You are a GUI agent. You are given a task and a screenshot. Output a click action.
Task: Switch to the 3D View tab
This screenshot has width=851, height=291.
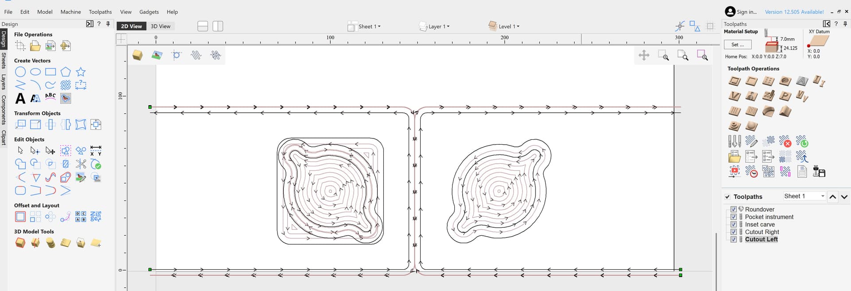160,27
